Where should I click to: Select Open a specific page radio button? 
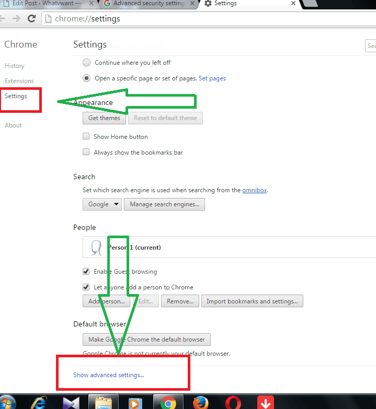click(86, 78)
